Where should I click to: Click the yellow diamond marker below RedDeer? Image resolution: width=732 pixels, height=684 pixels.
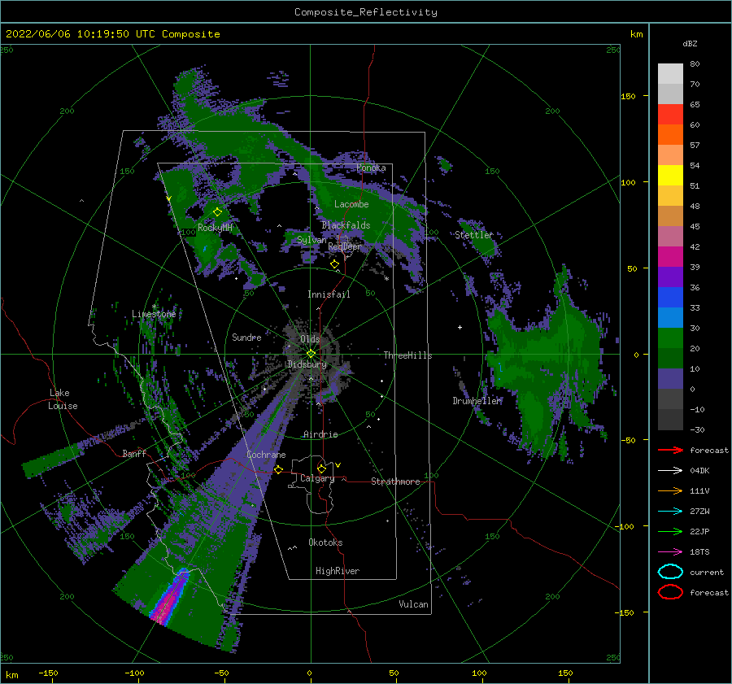pos(335,264)
